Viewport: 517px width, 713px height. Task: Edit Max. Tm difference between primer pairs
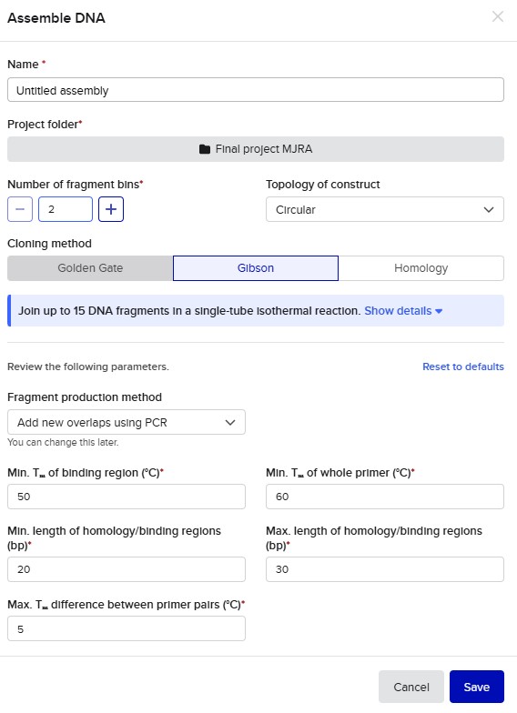(127, 628)
